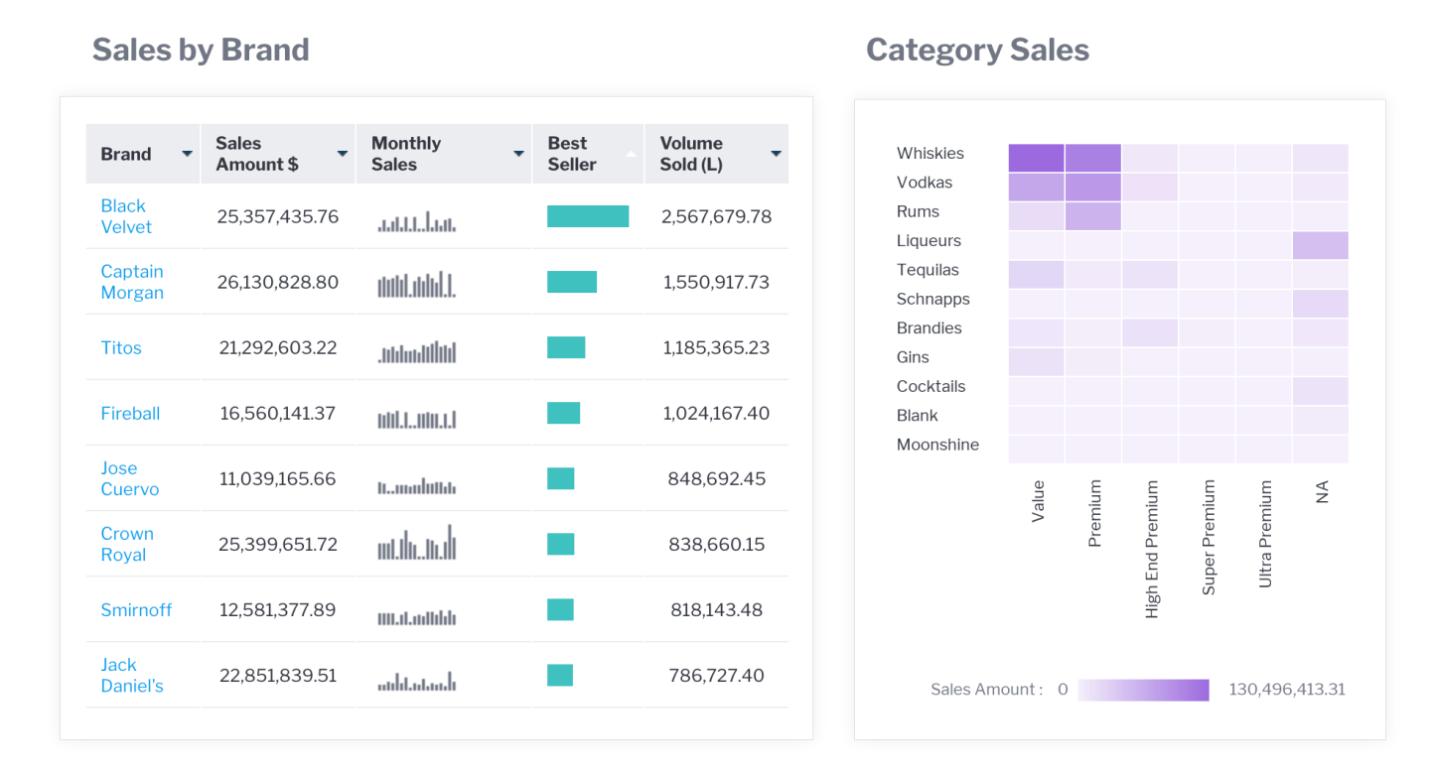Click the Captain Morgan best seller bar
This screenshot has width=1430, height=775.
pos(571,282)
